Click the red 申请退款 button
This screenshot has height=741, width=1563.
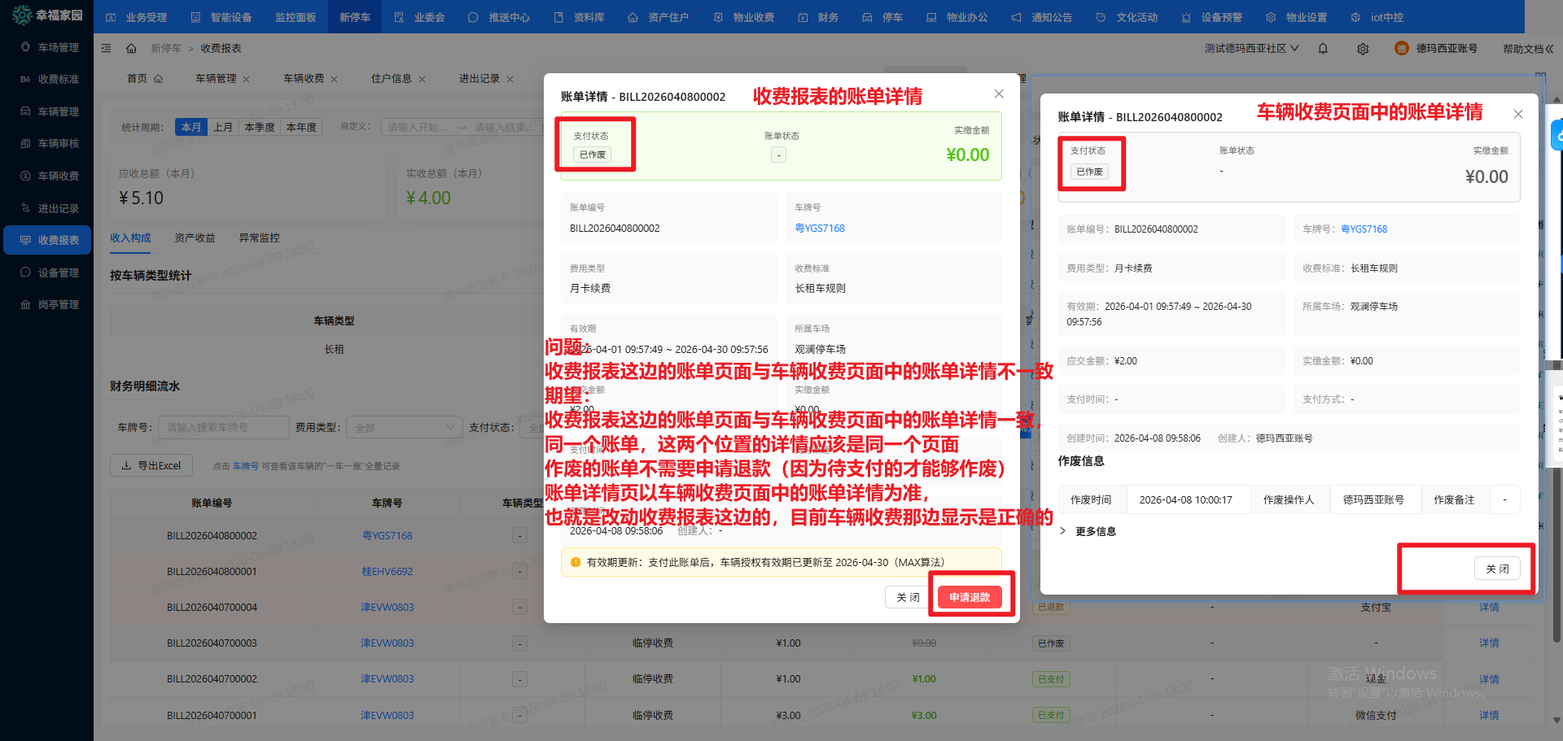(970, 597)
